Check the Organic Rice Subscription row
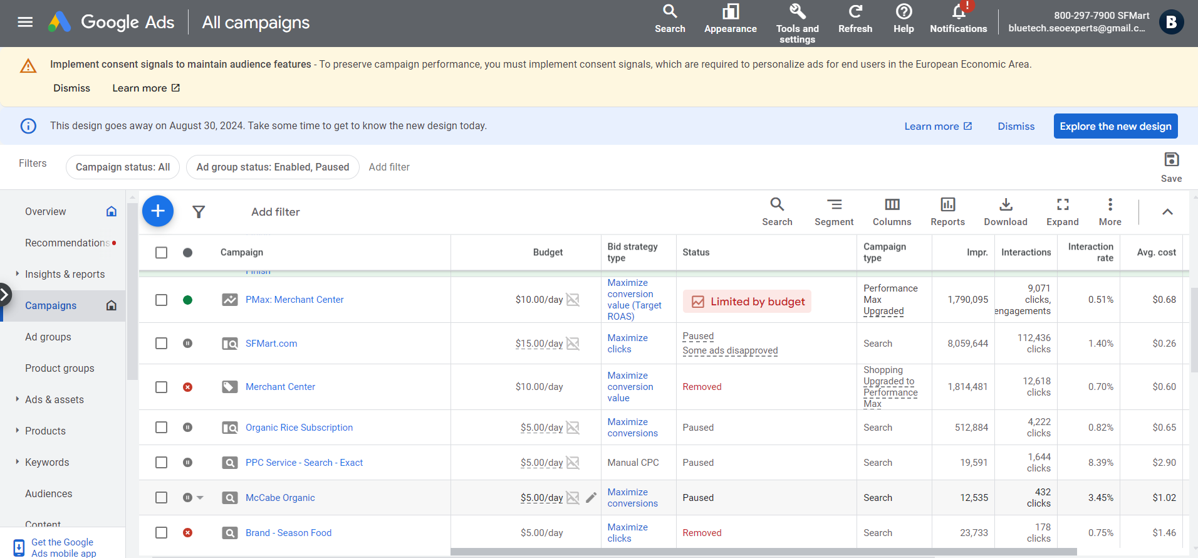This screenshot has width=1198, height=558. pyautogui.click(x=161, y=428)
